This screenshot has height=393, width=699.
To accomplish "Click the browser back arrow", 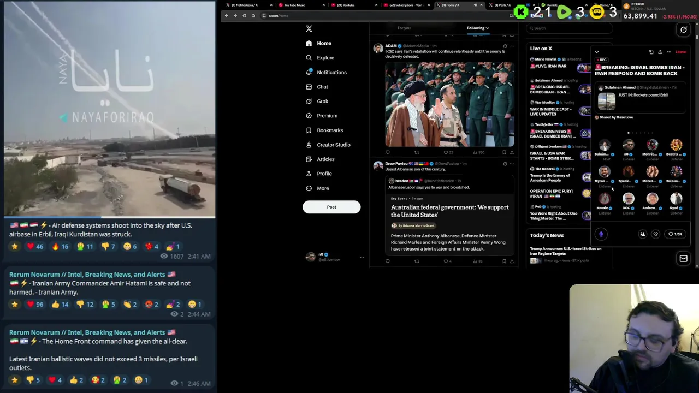I will [226, 16].
